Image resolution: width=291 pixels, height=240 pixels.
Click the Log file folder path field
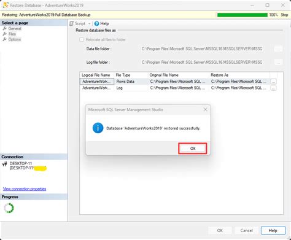pos(202,62)
